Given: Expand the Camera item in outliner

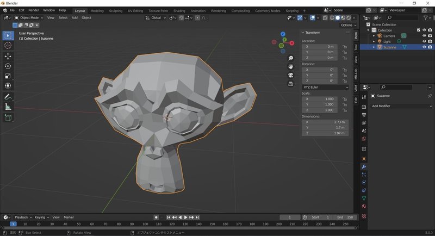Looking at the screenshot, I should click(x=374, y=36).
